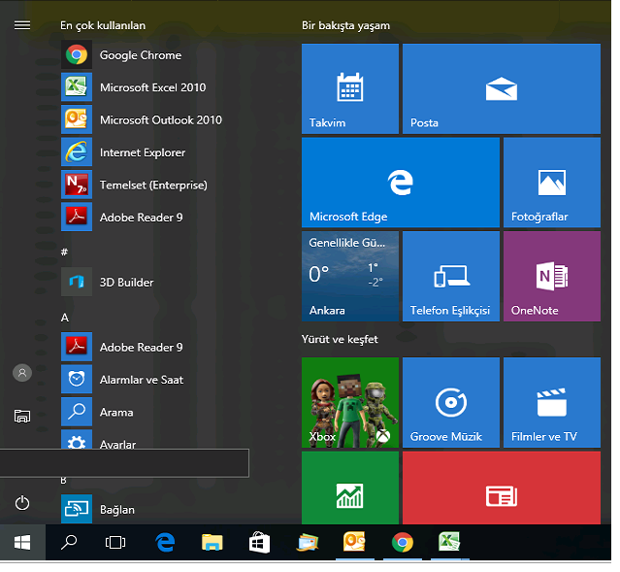The width and height of the screenshot is (620, 572).
Task: Open the power options button
Action: (22, 503)
